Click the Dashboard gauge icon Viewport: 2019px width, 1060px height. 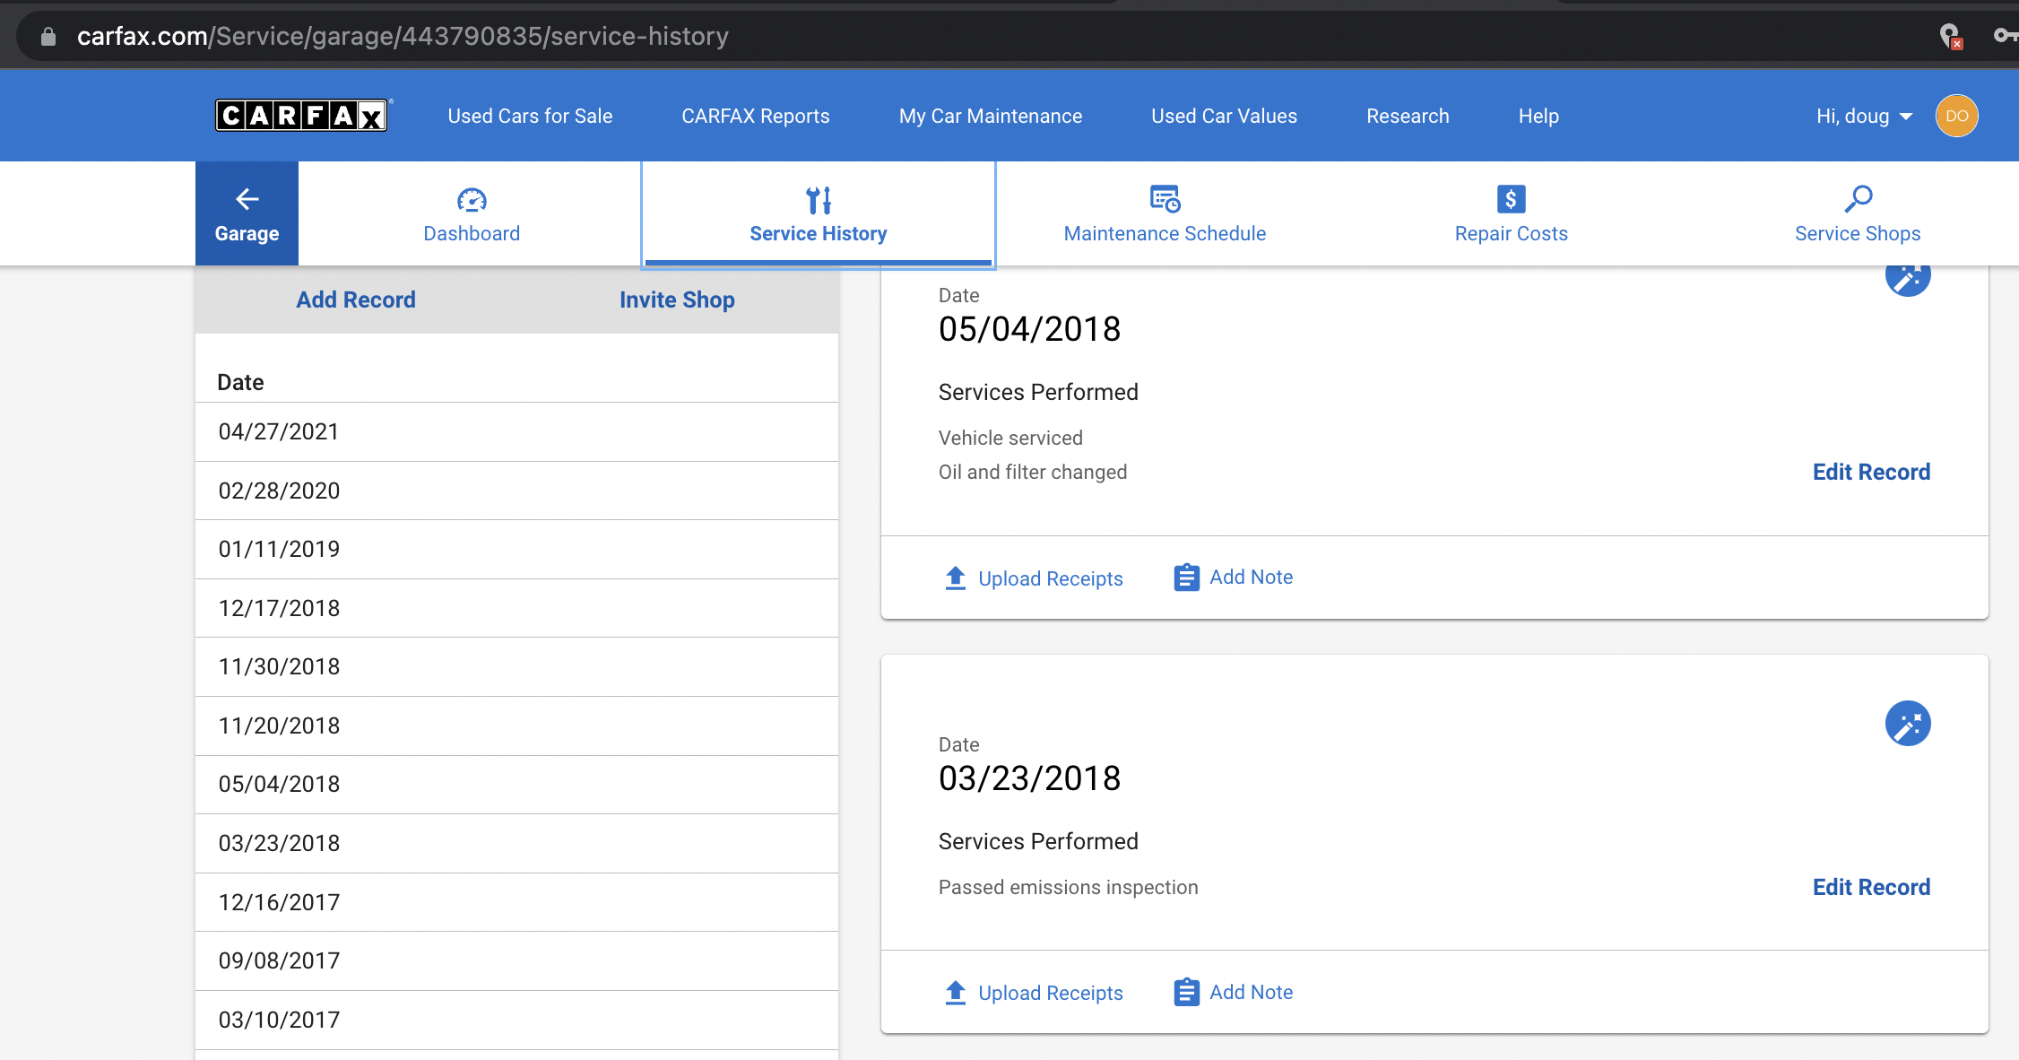pyautogui.click(x=472, y=199)
